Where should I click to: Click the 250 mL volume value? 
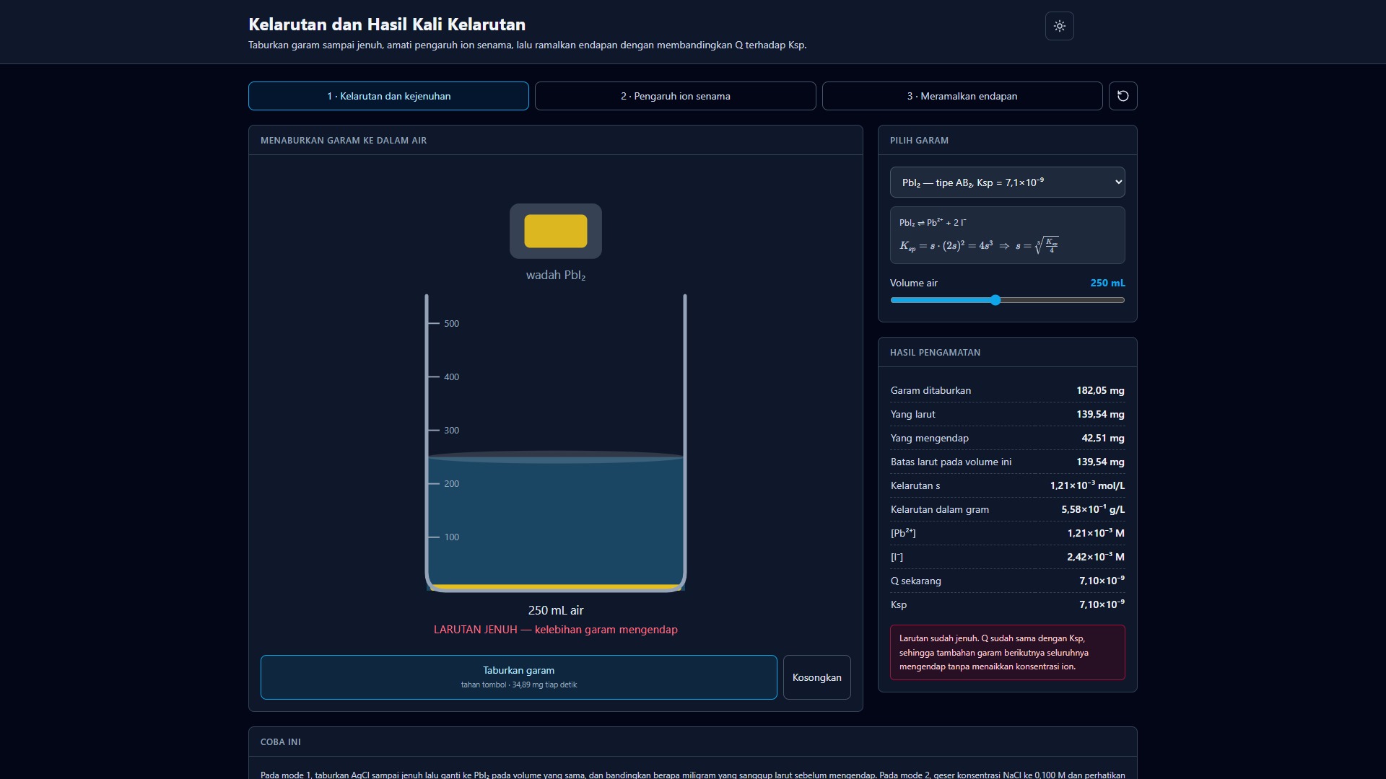pos(1107,283)
